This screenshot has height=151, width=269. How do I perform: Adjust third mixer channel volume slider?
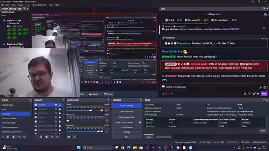(83, 131)
